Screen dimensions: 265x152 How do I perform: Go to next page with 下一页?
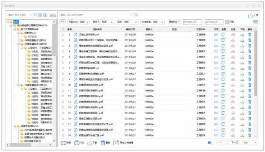234,143
